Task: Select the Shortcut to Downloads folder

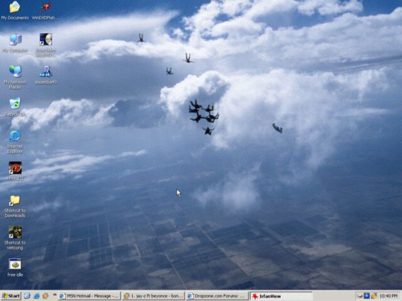Action: tap(14, 201)
